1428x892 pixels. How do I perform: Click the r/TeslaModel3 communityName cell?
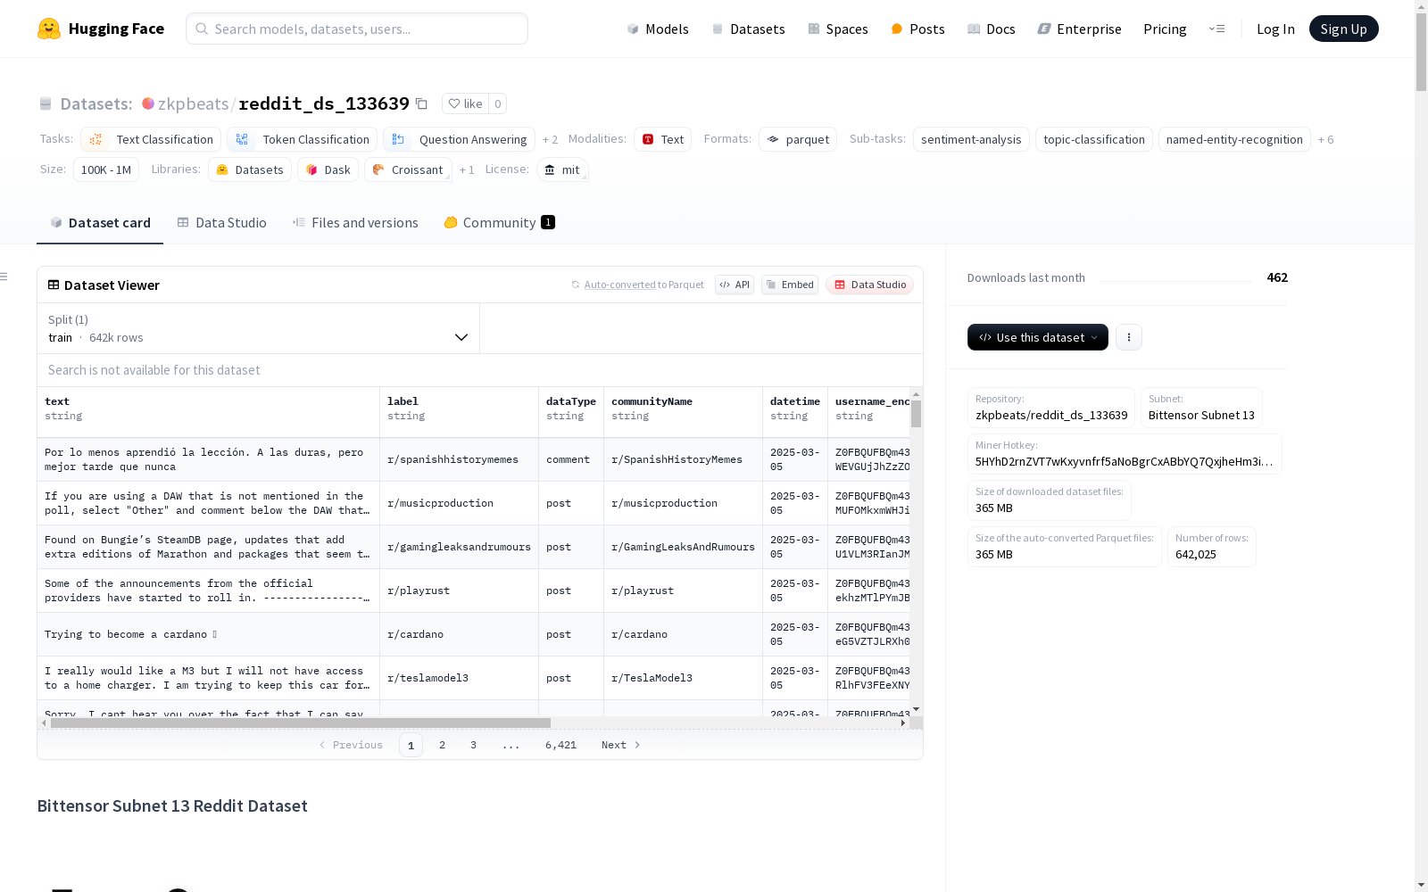click(684, 678)
